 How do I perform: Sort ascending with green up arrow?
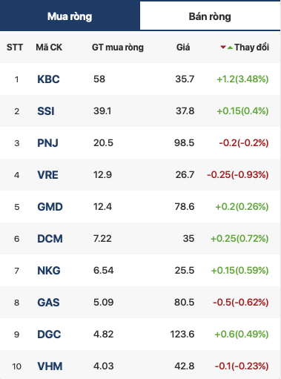230,47
